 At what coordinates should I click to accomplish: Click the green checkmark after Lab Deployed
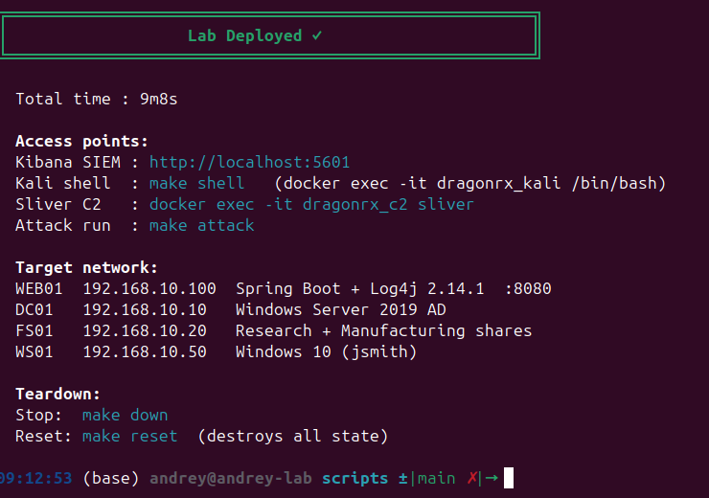pos(317,35)
